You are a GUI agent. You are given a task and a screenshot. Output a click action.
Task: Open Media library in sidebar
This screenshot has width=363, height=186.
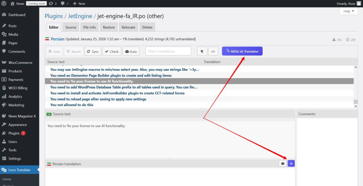13,34
